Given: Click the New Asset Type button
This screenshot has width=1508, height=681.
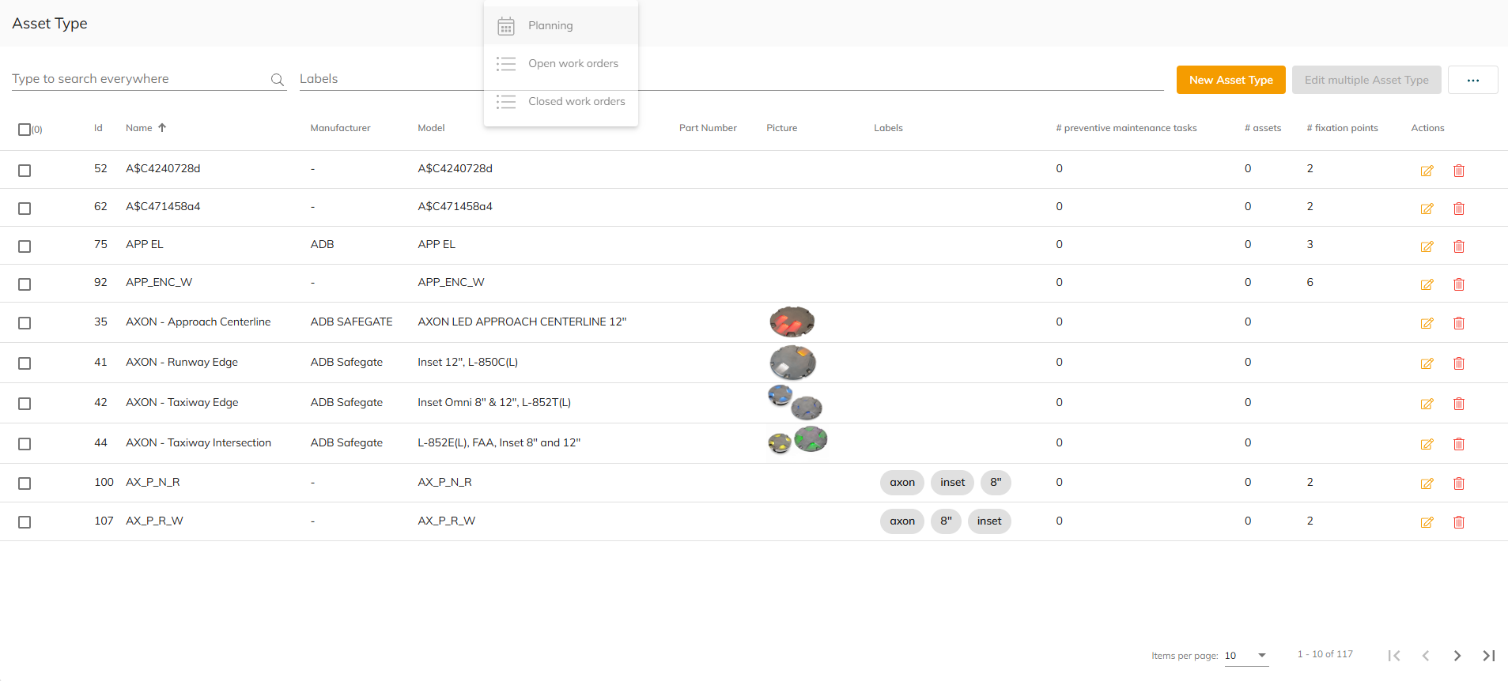Looking at the screenshot, I should coord(1230,80).
